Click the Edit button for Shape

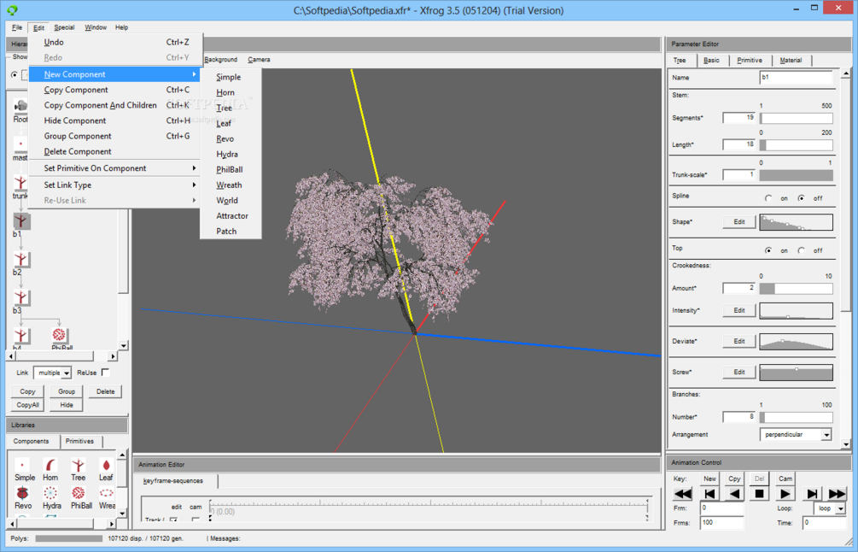pos(739,222)
